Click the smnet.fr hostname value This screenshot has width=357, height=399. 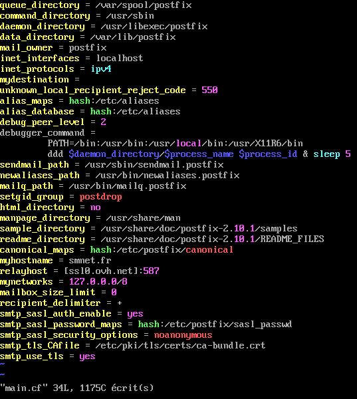coord(90,261)
